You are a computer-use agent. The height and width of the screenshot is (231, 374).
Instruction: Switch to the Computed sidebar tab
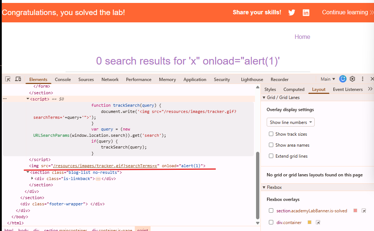tap(294, 89)
